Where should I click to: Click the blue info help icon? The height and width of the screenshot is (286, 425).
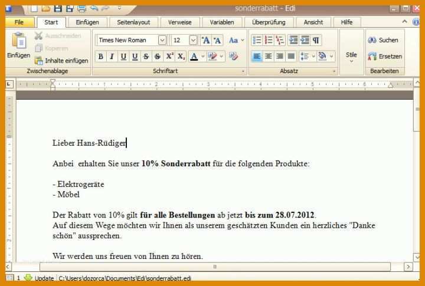(x=416, y=22)
